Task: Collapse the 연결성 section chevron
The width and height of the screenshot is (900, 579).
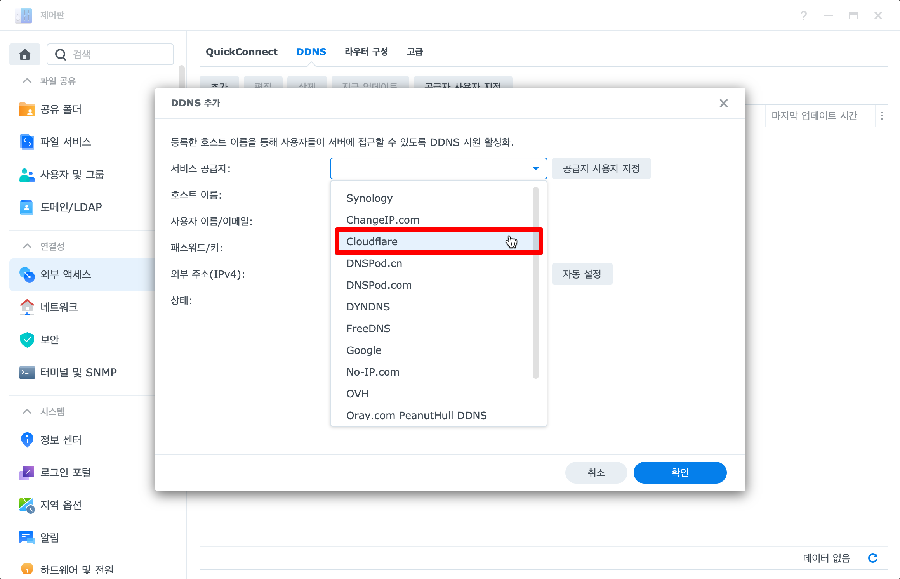Action: click(x=27, y=246)
